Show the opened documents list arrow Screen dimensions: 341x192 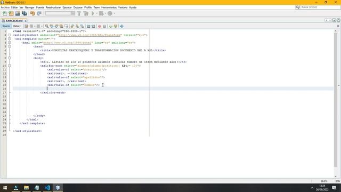[334, 20]
